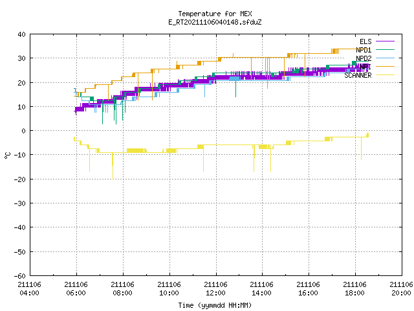Click the x-axis tick label 211106 16:00
The width and height of the screenshot is (414, 311).
308,289
